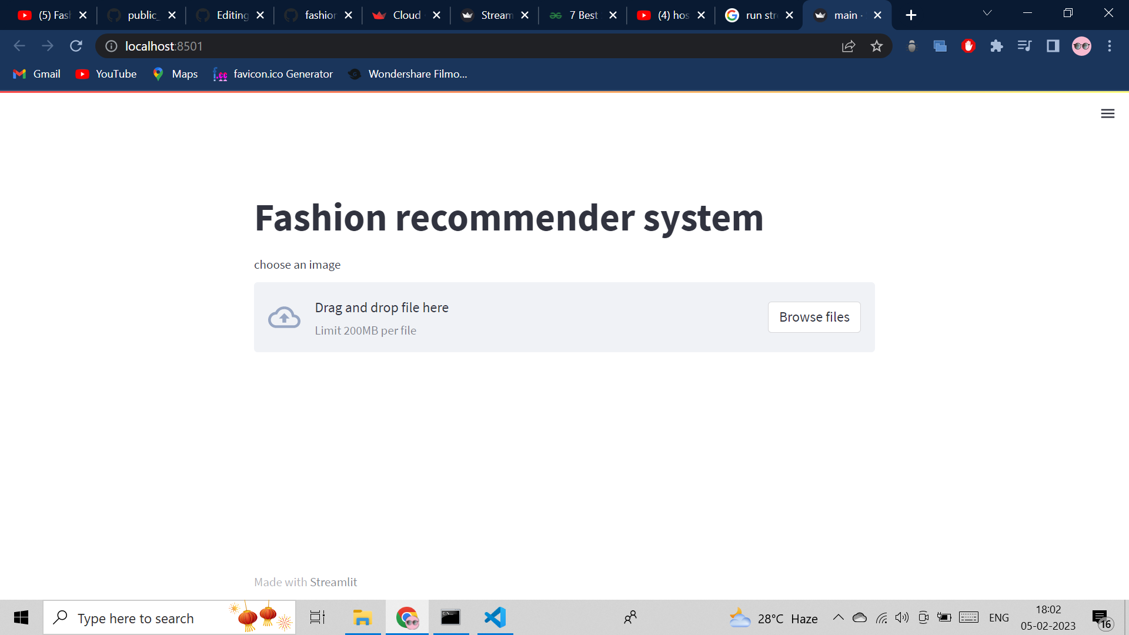Viewport: 1129px width, 635px height.
Task: Toggle Chrome side panel
Action: [1053, 46]
